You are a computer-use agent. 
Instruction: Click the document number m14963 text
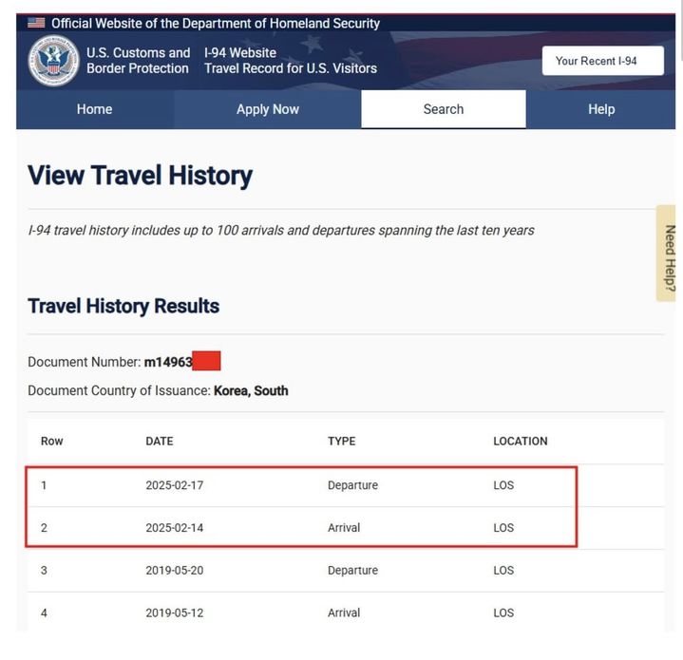click(x=168, y=362)
